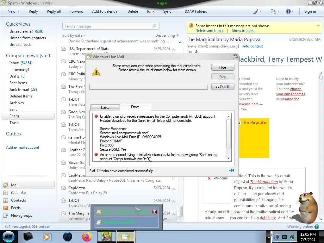Click Add to calendar toolbar button
The width and height of the screenshot is (324, 243).
(105, 11)
